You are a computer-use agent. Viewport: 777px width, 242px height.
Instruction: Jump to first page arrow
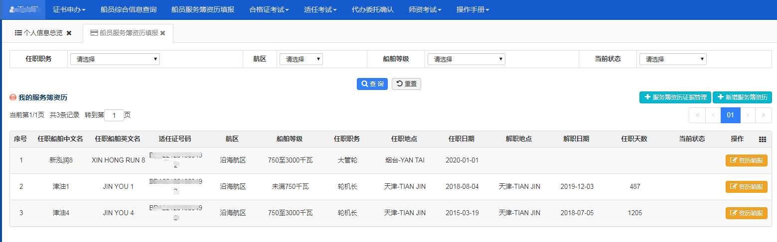click(697, 115)
